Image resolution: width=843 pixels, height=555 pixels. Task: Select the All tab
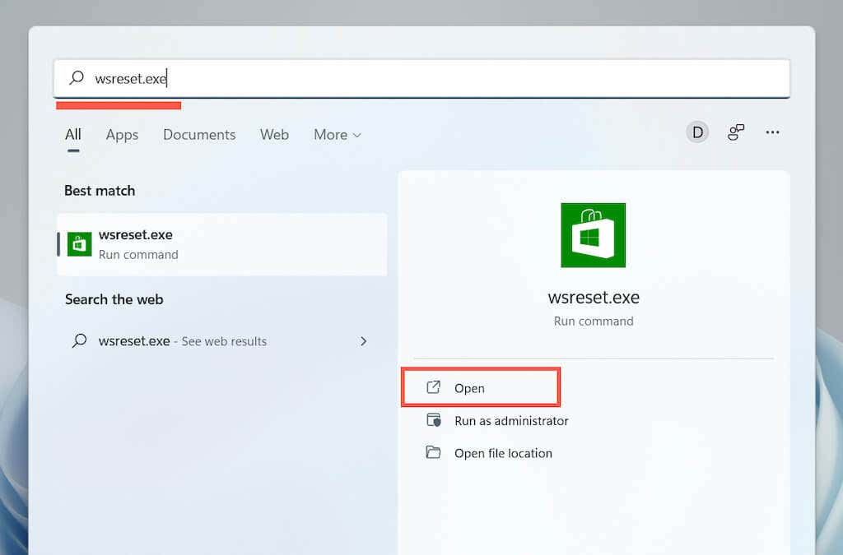[73, 135]
